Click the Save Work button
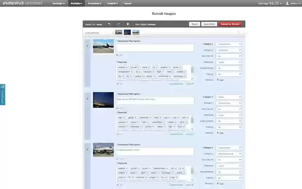This screenshot has height=189, width=302. point(209,24)
